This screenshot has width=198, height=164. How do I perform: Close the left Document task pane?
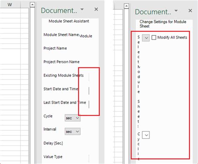coord(96,9)
